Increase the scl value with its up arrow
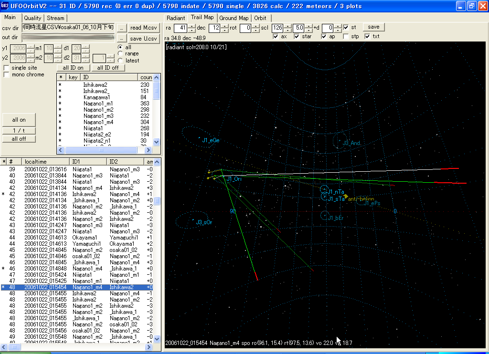 click(287, 26)
